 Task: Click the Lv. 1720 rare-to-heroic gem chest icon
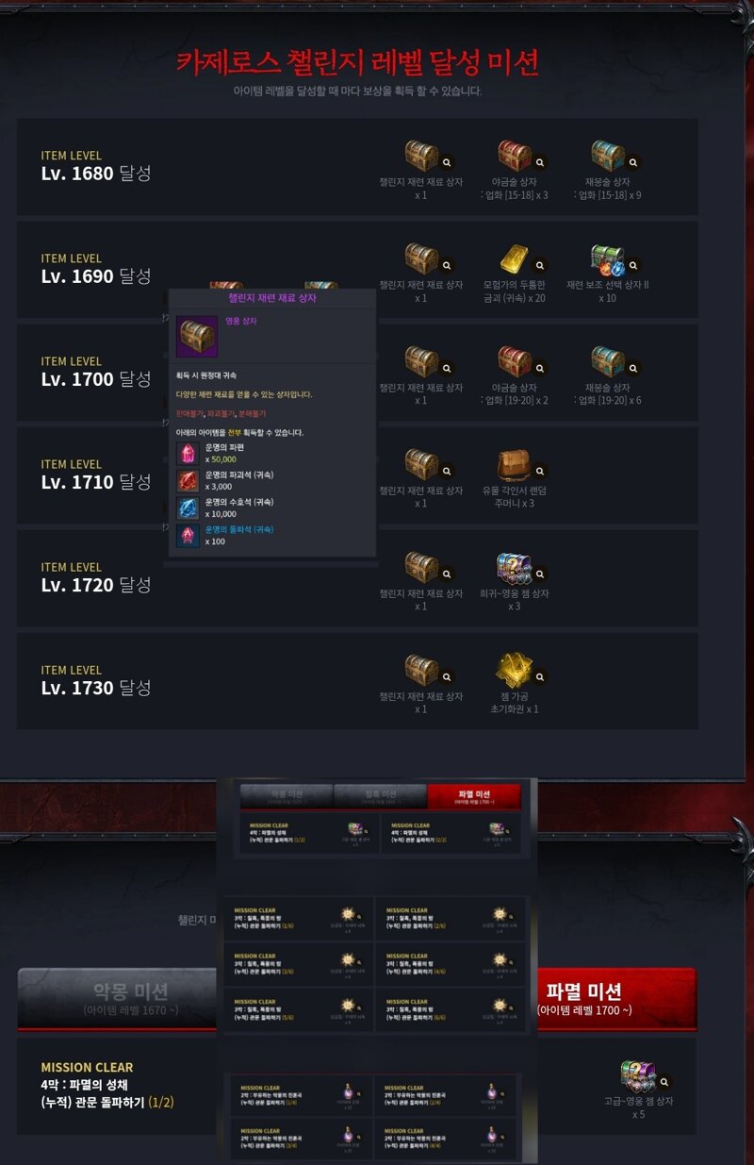pyautogui.click(x=515, y=567)
